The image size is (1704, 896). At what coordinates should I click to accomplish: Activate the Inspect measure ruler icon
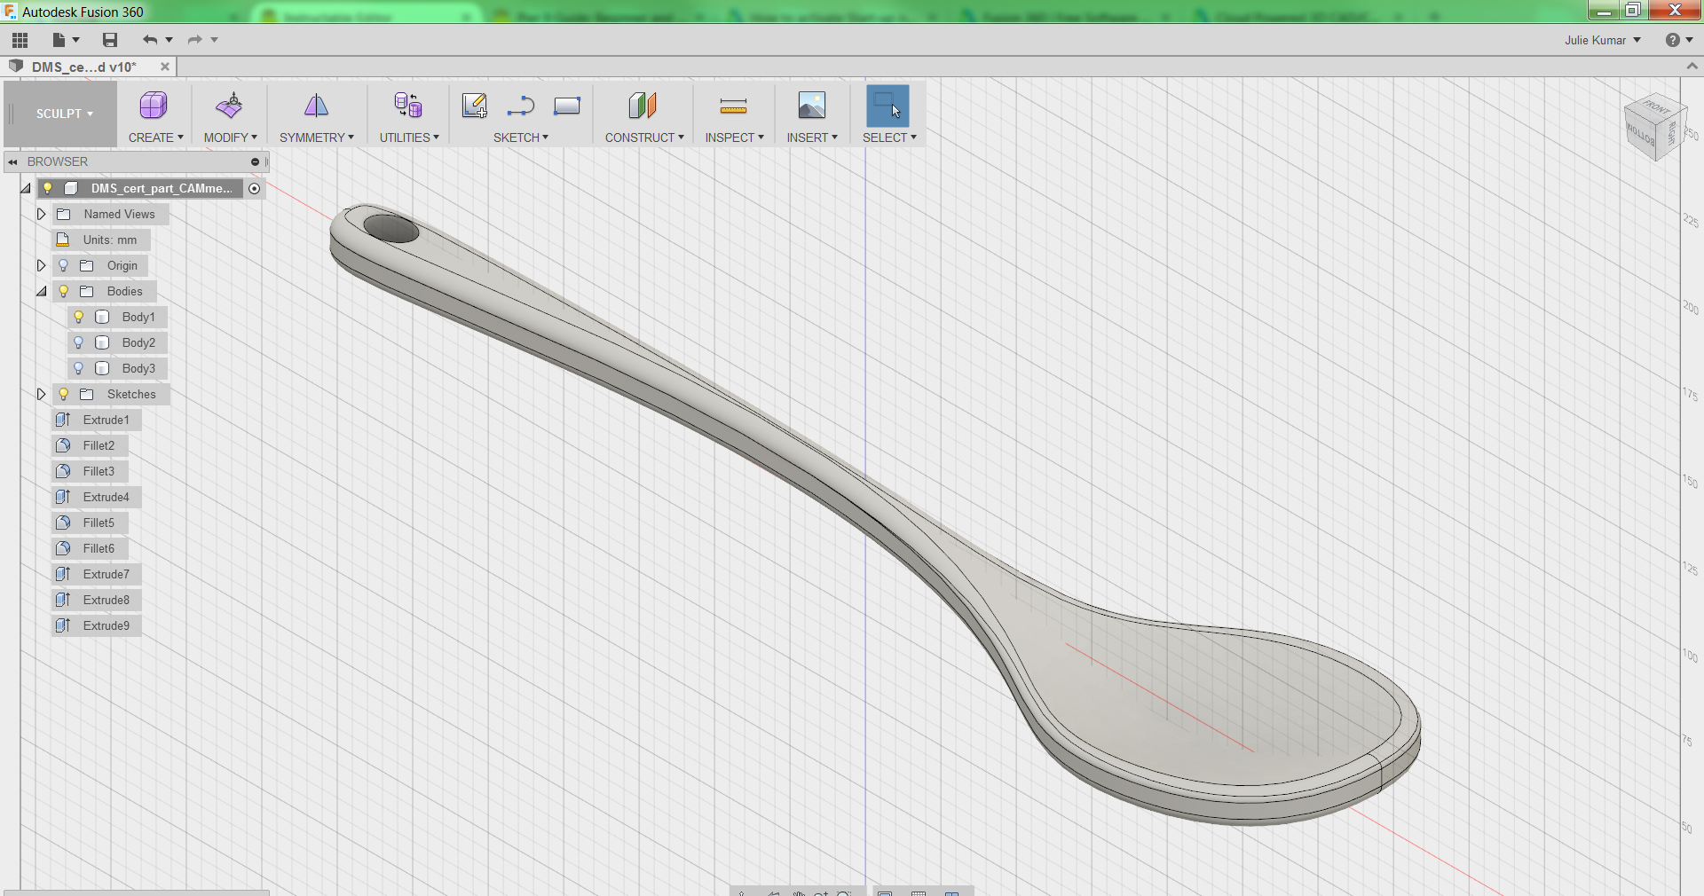tap(733, 106)
